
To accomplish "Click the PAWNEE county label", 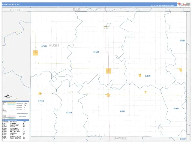I will [x=120, y=138].
